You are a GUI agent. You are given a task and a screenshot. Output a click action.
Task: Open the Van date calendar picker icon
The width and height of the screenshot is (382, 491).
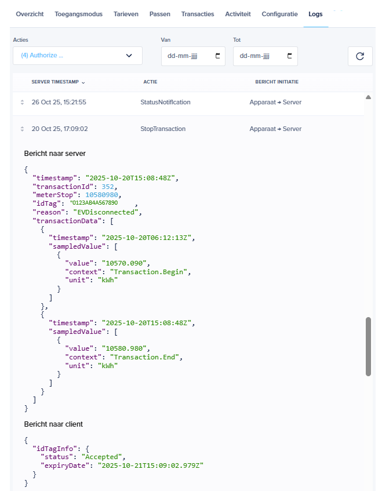click(x=218, y=56)
